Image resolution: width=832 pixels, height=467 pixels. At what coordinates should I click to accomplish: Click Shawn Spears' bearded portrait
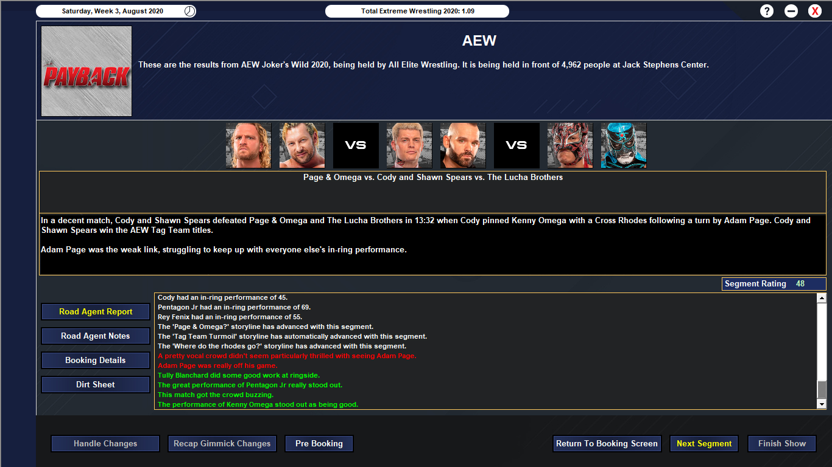pyautogui.click(x=463, y=145)
